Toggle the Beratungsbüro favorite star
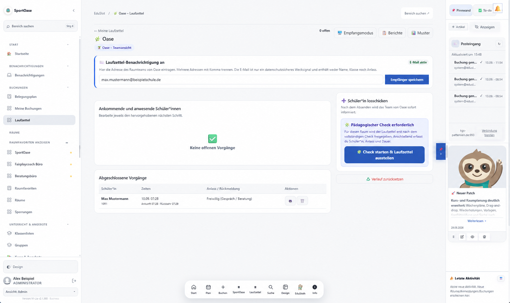Image resolution: width=510 pixels, height=303 pixels. 71,176
